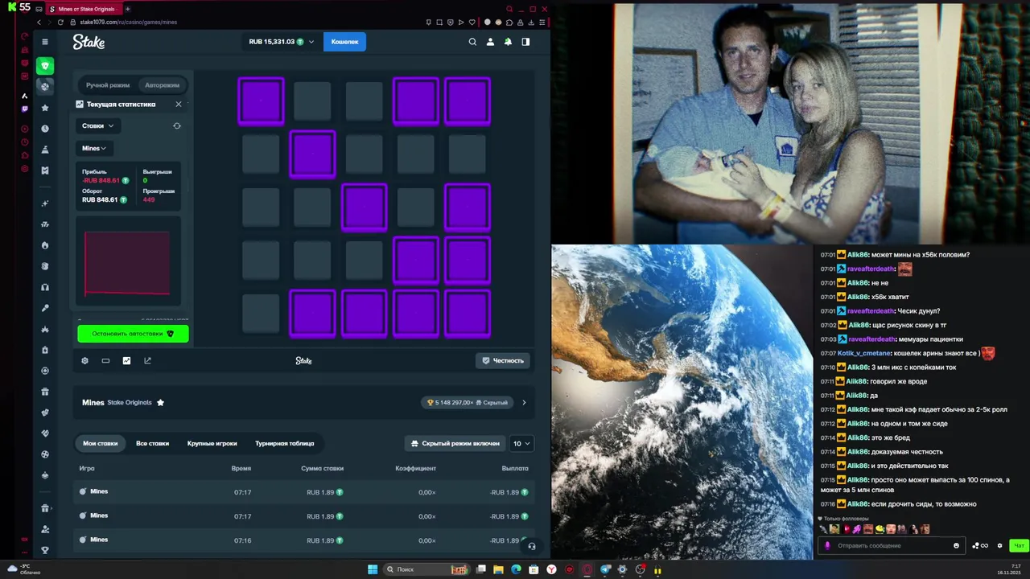Deselect the purple tile in the top-right corner
This screenshot has height=579, width=1030.
coord(468,101)
